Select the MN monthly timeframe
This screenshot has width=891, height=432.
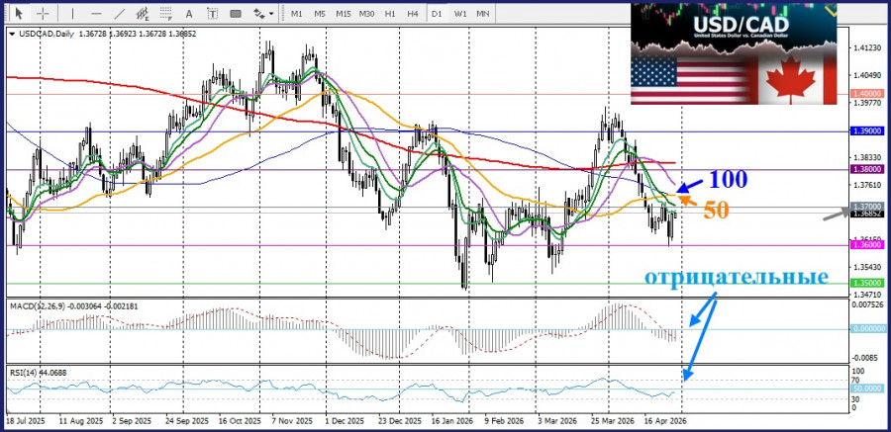tap(483, 14)
